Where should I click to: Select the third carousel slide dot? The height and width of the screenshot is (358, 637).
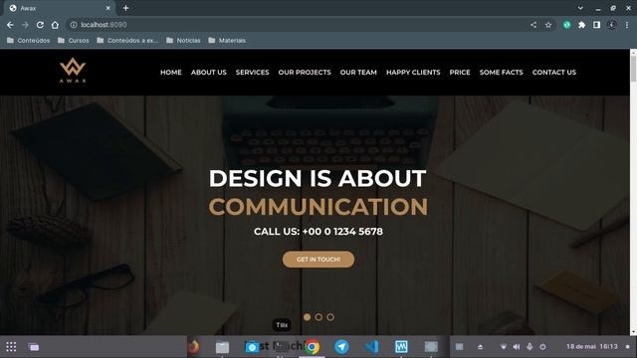coord(330,317)
